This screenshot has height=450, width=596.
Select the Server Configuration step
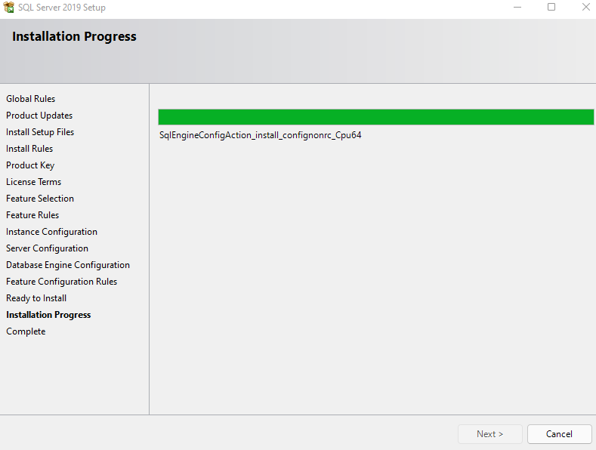point(47,248)
